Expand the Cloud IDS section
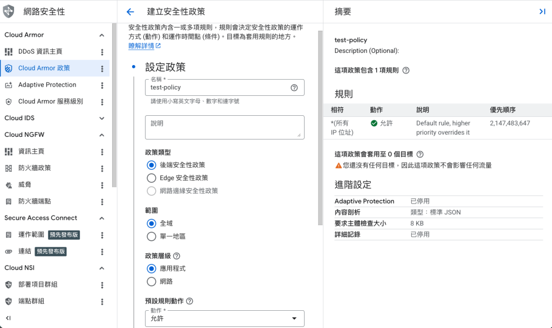Screen dimensions: 552x328 101,118
